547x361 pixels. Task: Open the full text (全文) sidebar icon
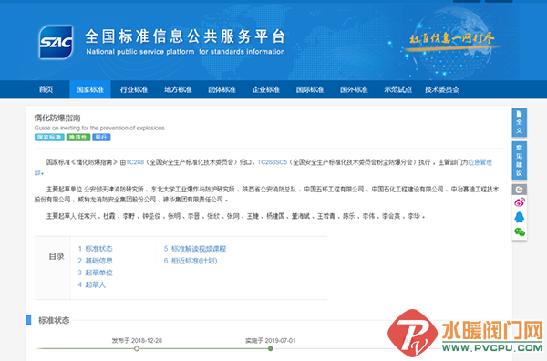coord(519,122)
